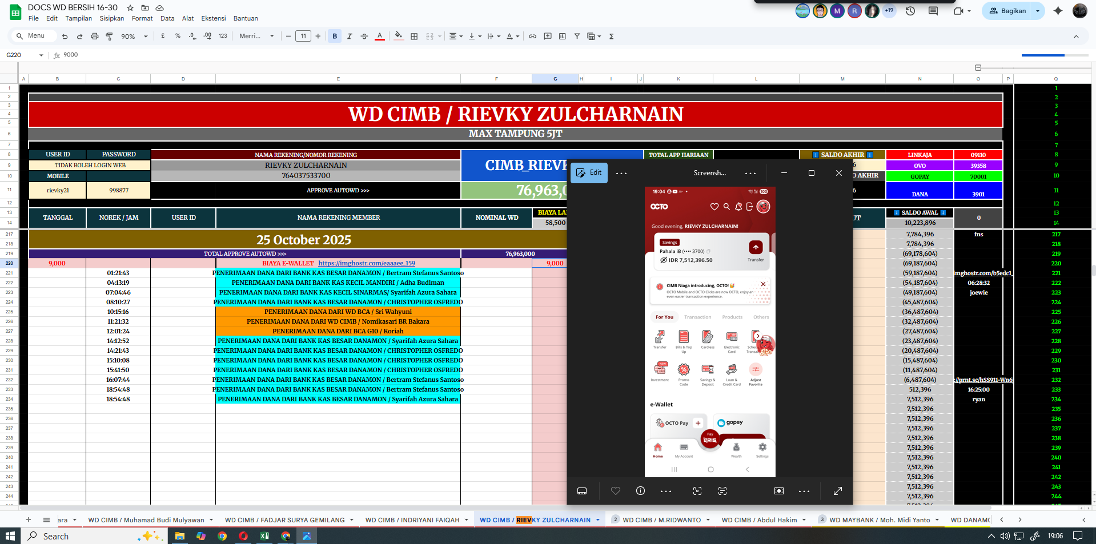Image resolution: width=1096 pixels, height=544 pixels.
Task: Add a new sheet with the plus icon
Action: pyautogui.click(x=28, y=520)
